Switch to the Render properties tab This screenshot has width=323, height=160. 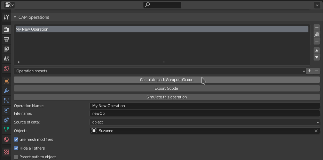(x=6, y=30)
